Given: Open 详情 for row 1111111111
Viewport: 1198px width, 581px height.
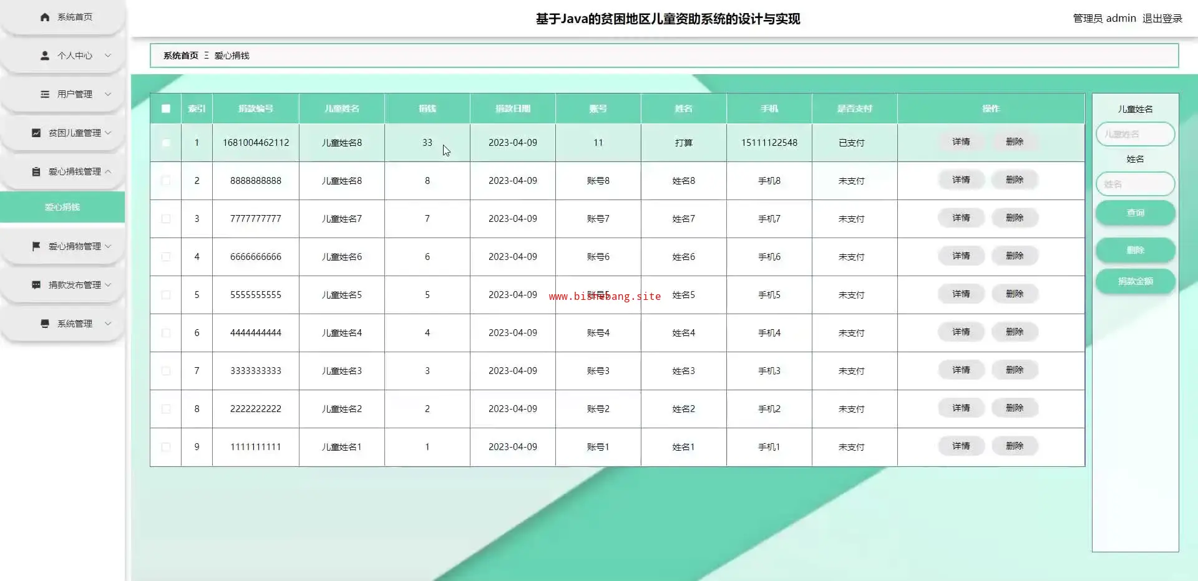Looking at the screenshot, I should 961,446.
